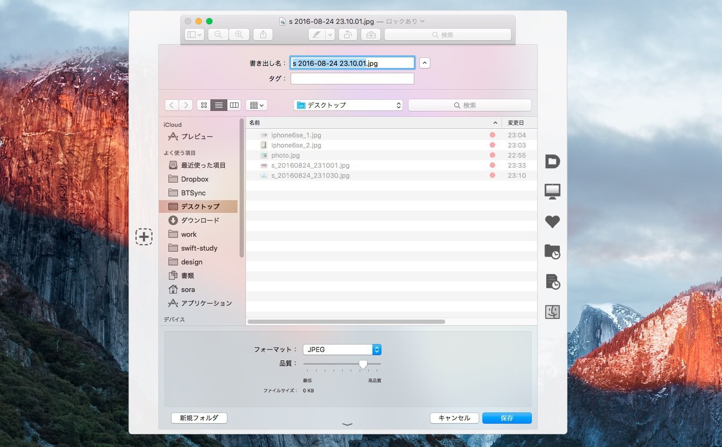Open the フォーマット JPEG dropdown

pyautogui.click(x=342, y=349)
